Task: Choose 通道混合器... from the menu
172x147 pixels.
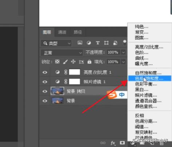Action: [x=150, y=101]
